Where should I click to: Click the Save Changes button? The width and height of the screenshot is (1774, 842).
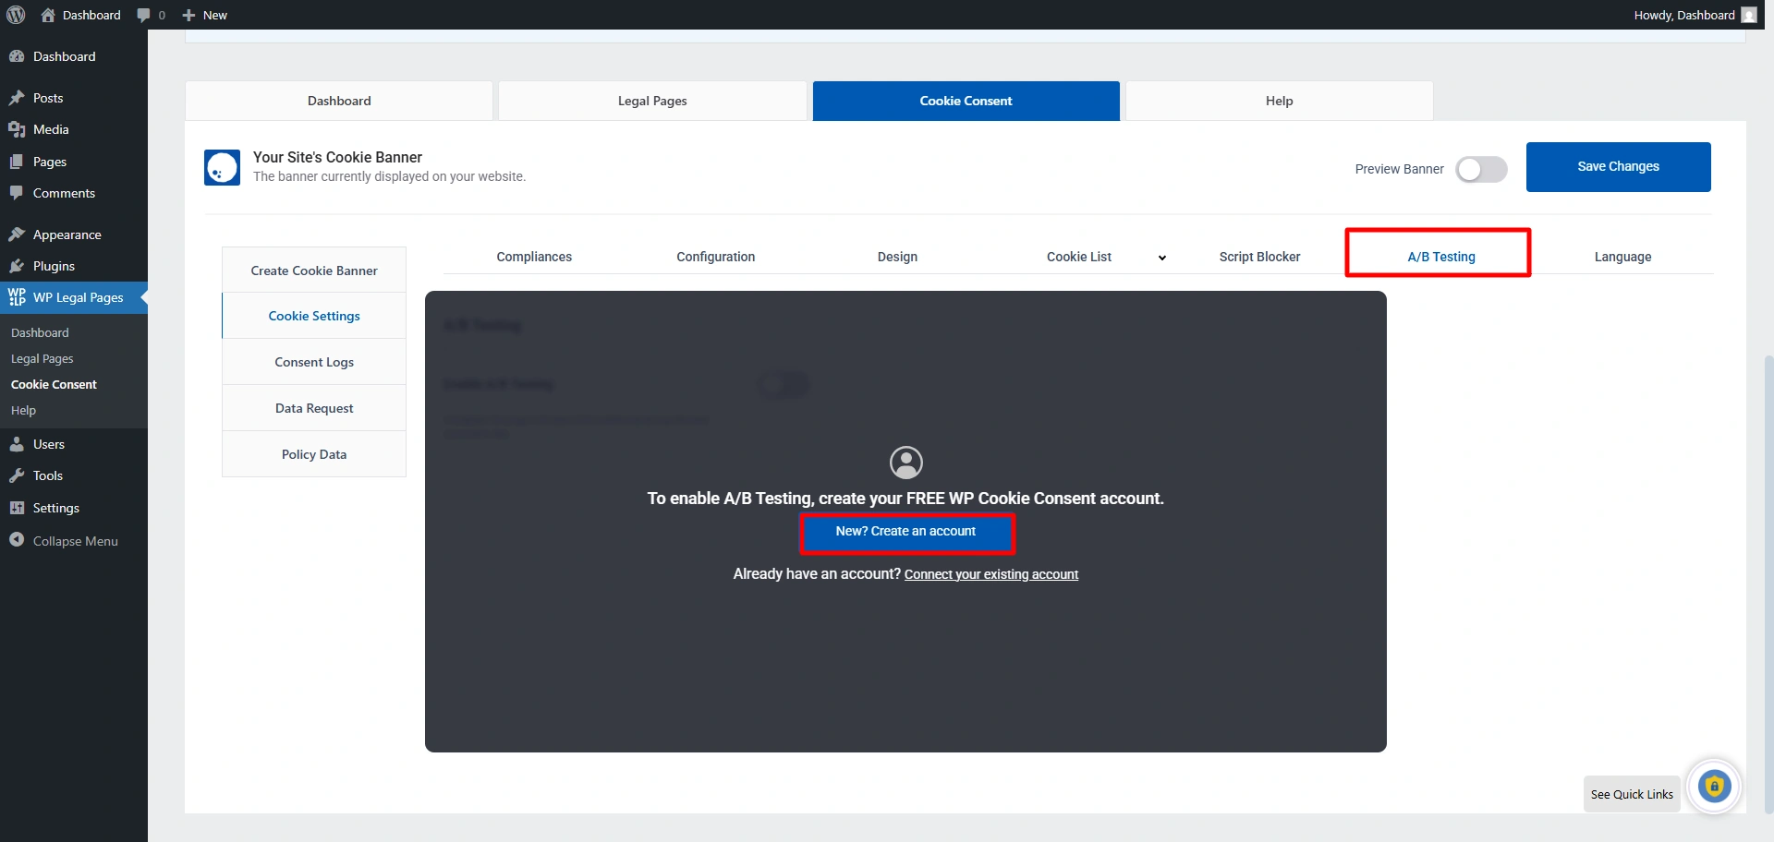click(1618, 166)
